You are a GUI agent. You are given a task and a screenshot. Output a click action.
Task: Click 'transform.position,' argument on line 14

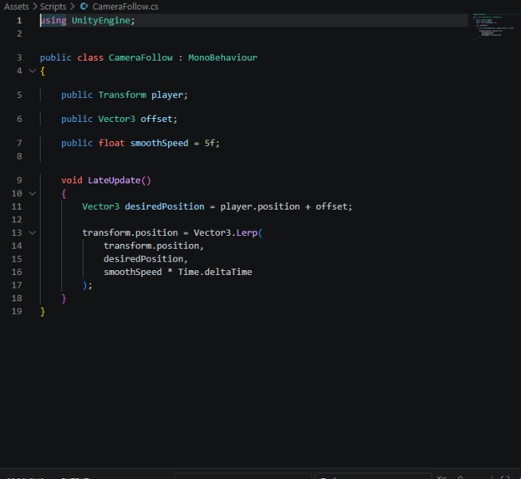154,246
